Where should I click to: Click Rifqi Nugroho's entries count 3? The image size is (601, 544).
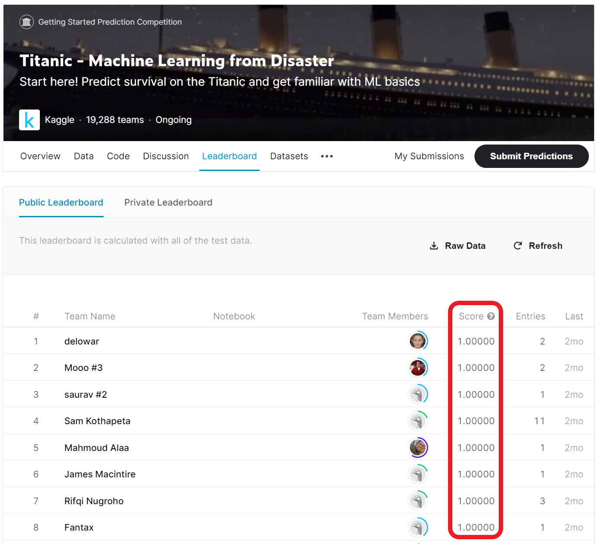coord(543,501)
